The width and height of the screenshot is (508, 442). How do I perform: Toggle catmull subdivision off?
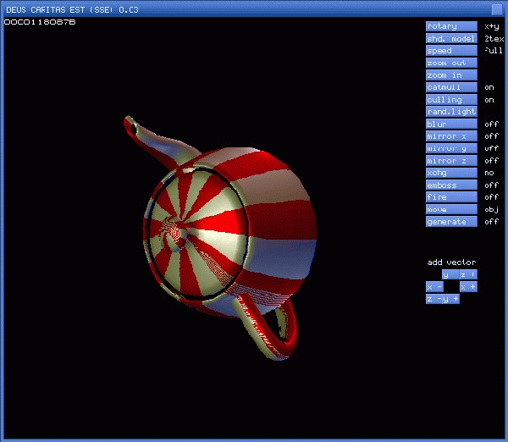tap(450, 87)
